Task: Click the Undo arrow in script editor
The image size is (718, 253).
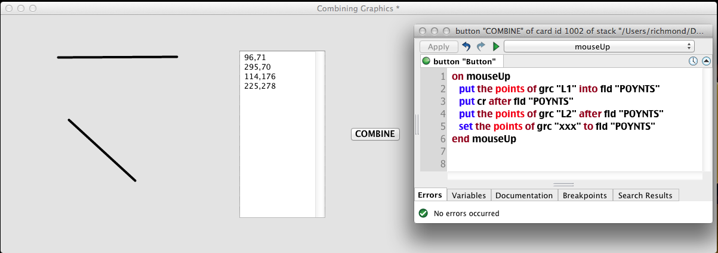Action: (x=467, y=46)
